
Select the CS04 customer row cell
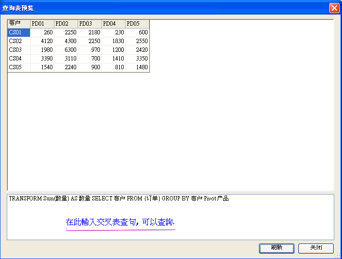(19, 59)
